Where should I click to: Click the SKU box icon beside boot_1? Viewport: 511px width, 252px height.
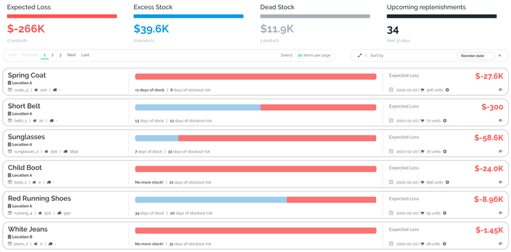(10, 183)
